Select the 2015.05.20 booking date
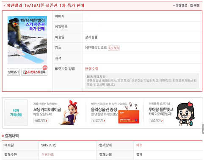This screenshot has height=160, width=204. (x=49, y=145)
